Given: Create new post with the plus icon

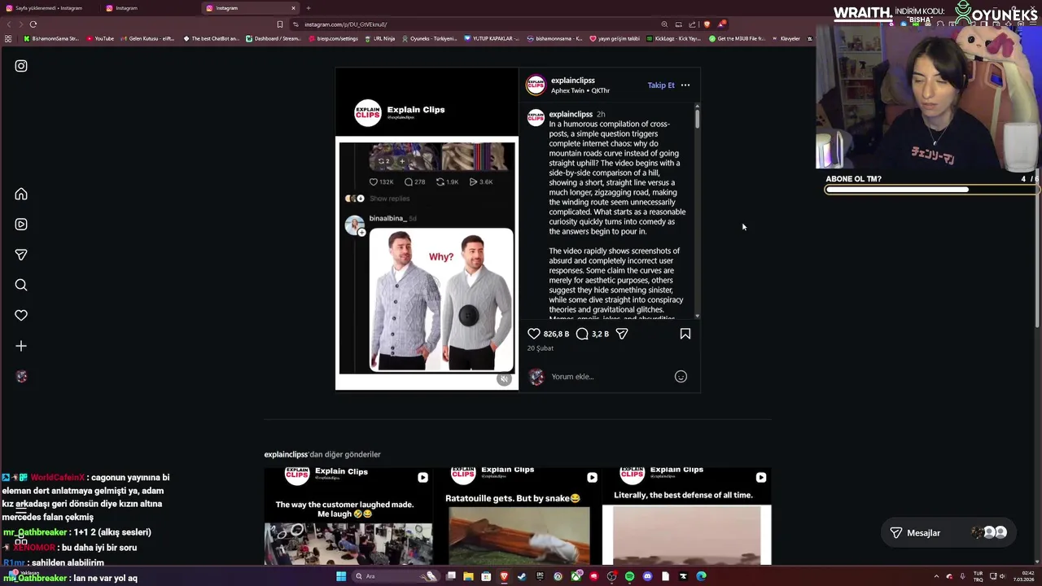Looking at the screenshot, I should [x=21, y=346].
